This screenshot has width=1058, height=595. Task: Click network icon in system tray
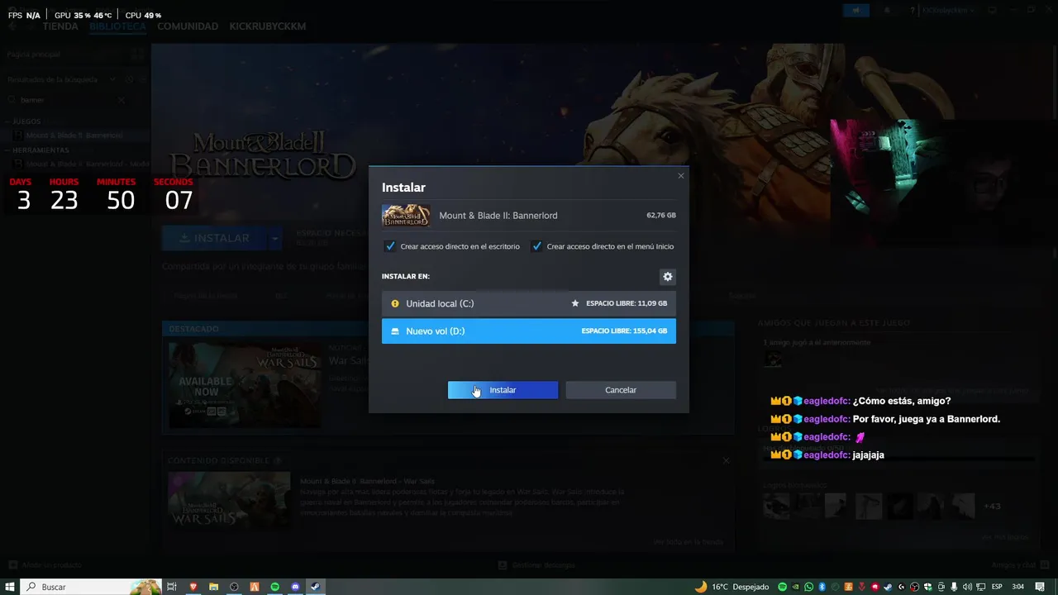(980, 587)
